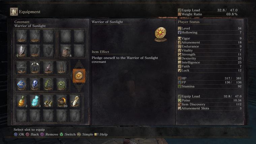
Task: Select the firebomb item with 20
Action: coord(61,101)
